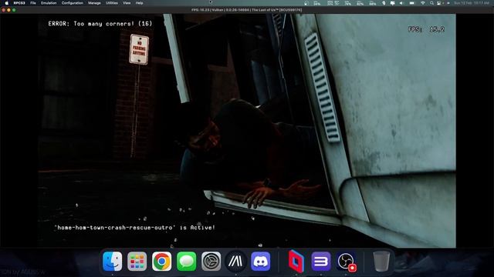
Task: Open Launchpad in the dock
Action: click(137, 262)
